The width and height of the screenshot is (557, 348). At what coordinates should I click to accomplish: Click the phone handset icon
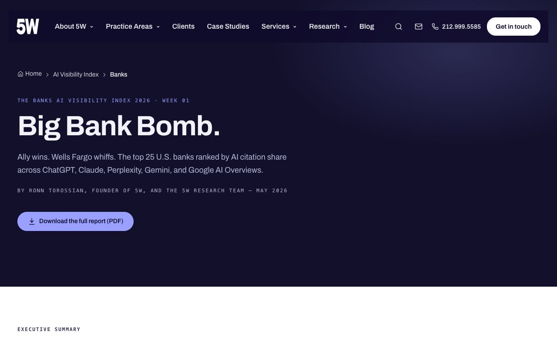click(435, 27)
